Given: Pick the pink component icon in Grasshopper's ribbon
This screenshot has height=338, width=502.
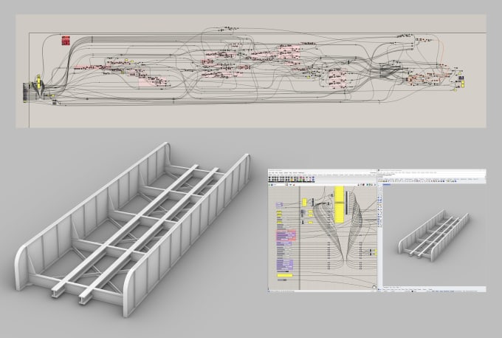Looking at the screenshot, I should (x=300, y=178).
